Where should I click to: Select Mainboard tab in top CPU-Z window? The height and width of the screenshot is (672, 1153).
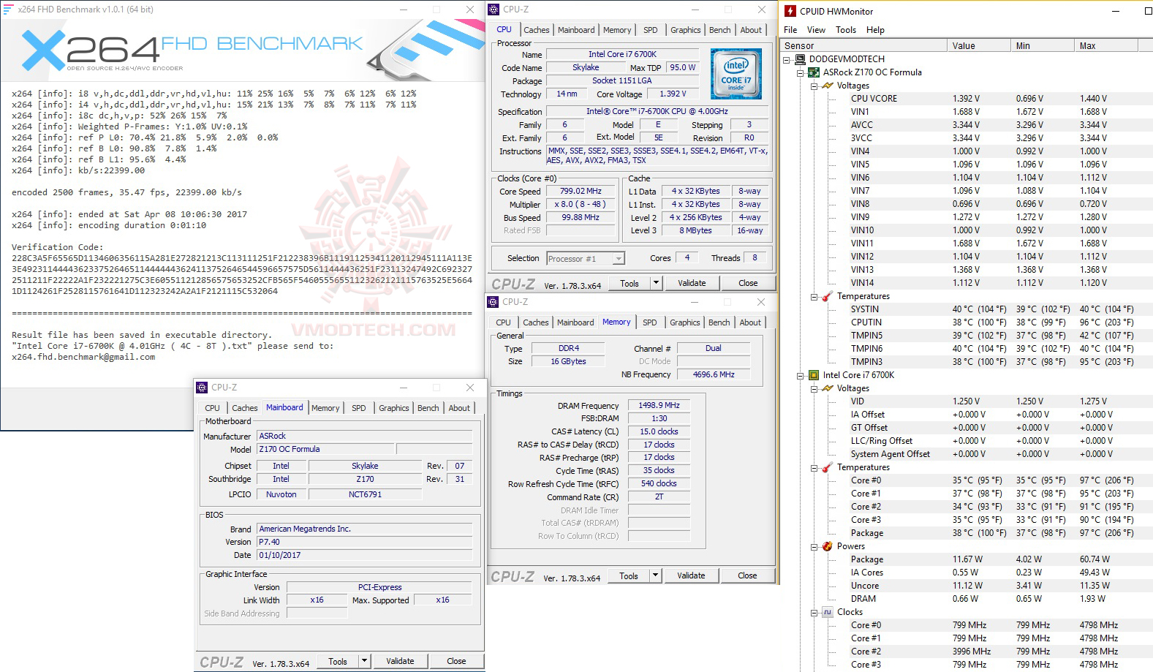pos(576,30)
